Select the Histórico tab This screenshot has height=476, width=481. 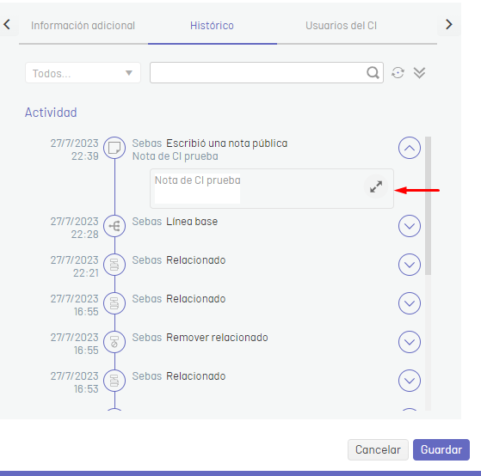click(x=212, y=26)
